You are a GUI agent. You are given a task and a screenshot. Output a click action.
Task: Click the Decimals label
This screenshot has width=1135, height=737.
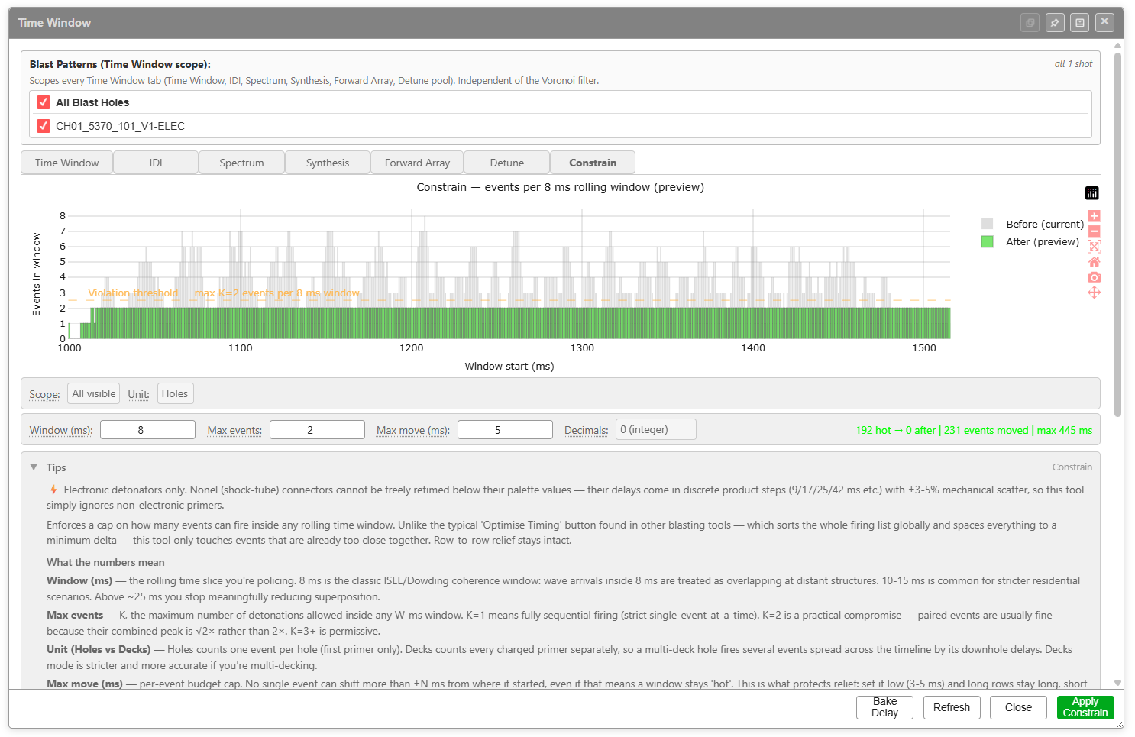coord(586,430)
